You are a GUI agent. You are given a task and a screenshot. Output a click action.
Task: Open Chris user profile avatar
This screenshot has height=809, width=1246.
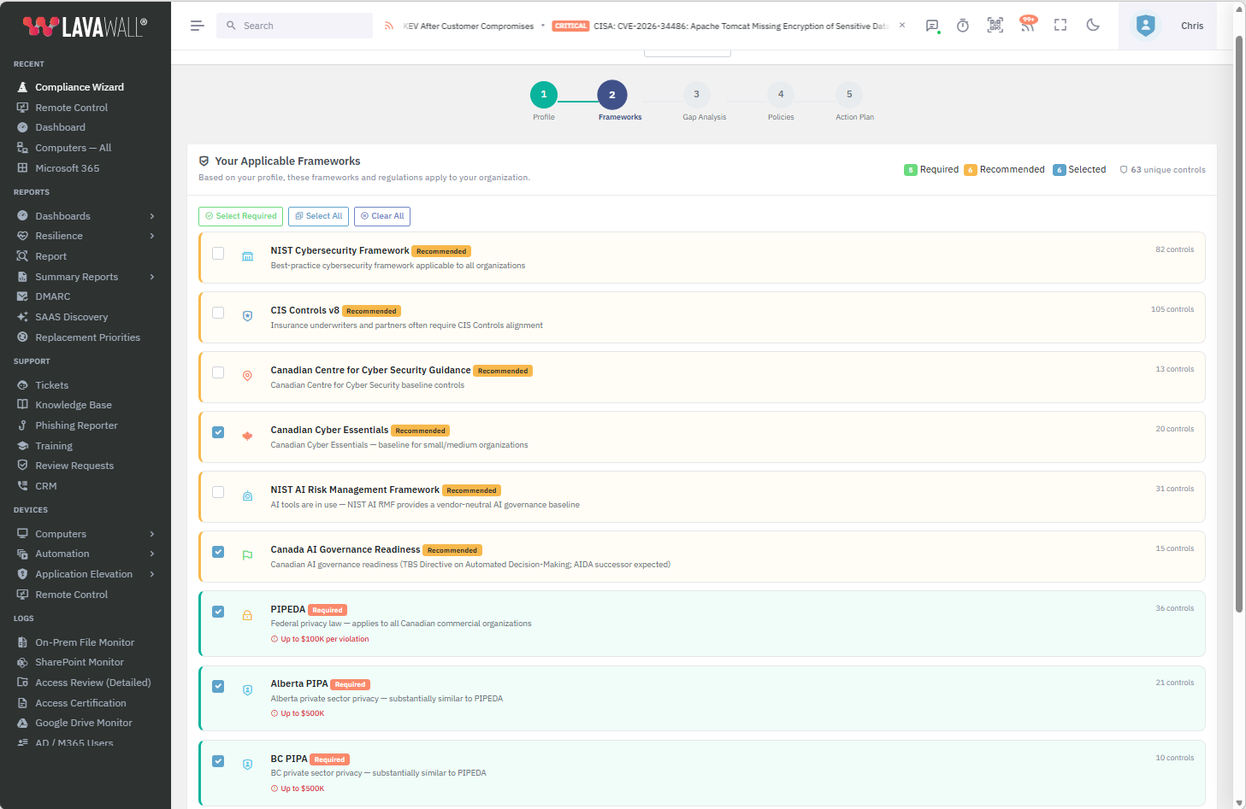pos(1145,26)
